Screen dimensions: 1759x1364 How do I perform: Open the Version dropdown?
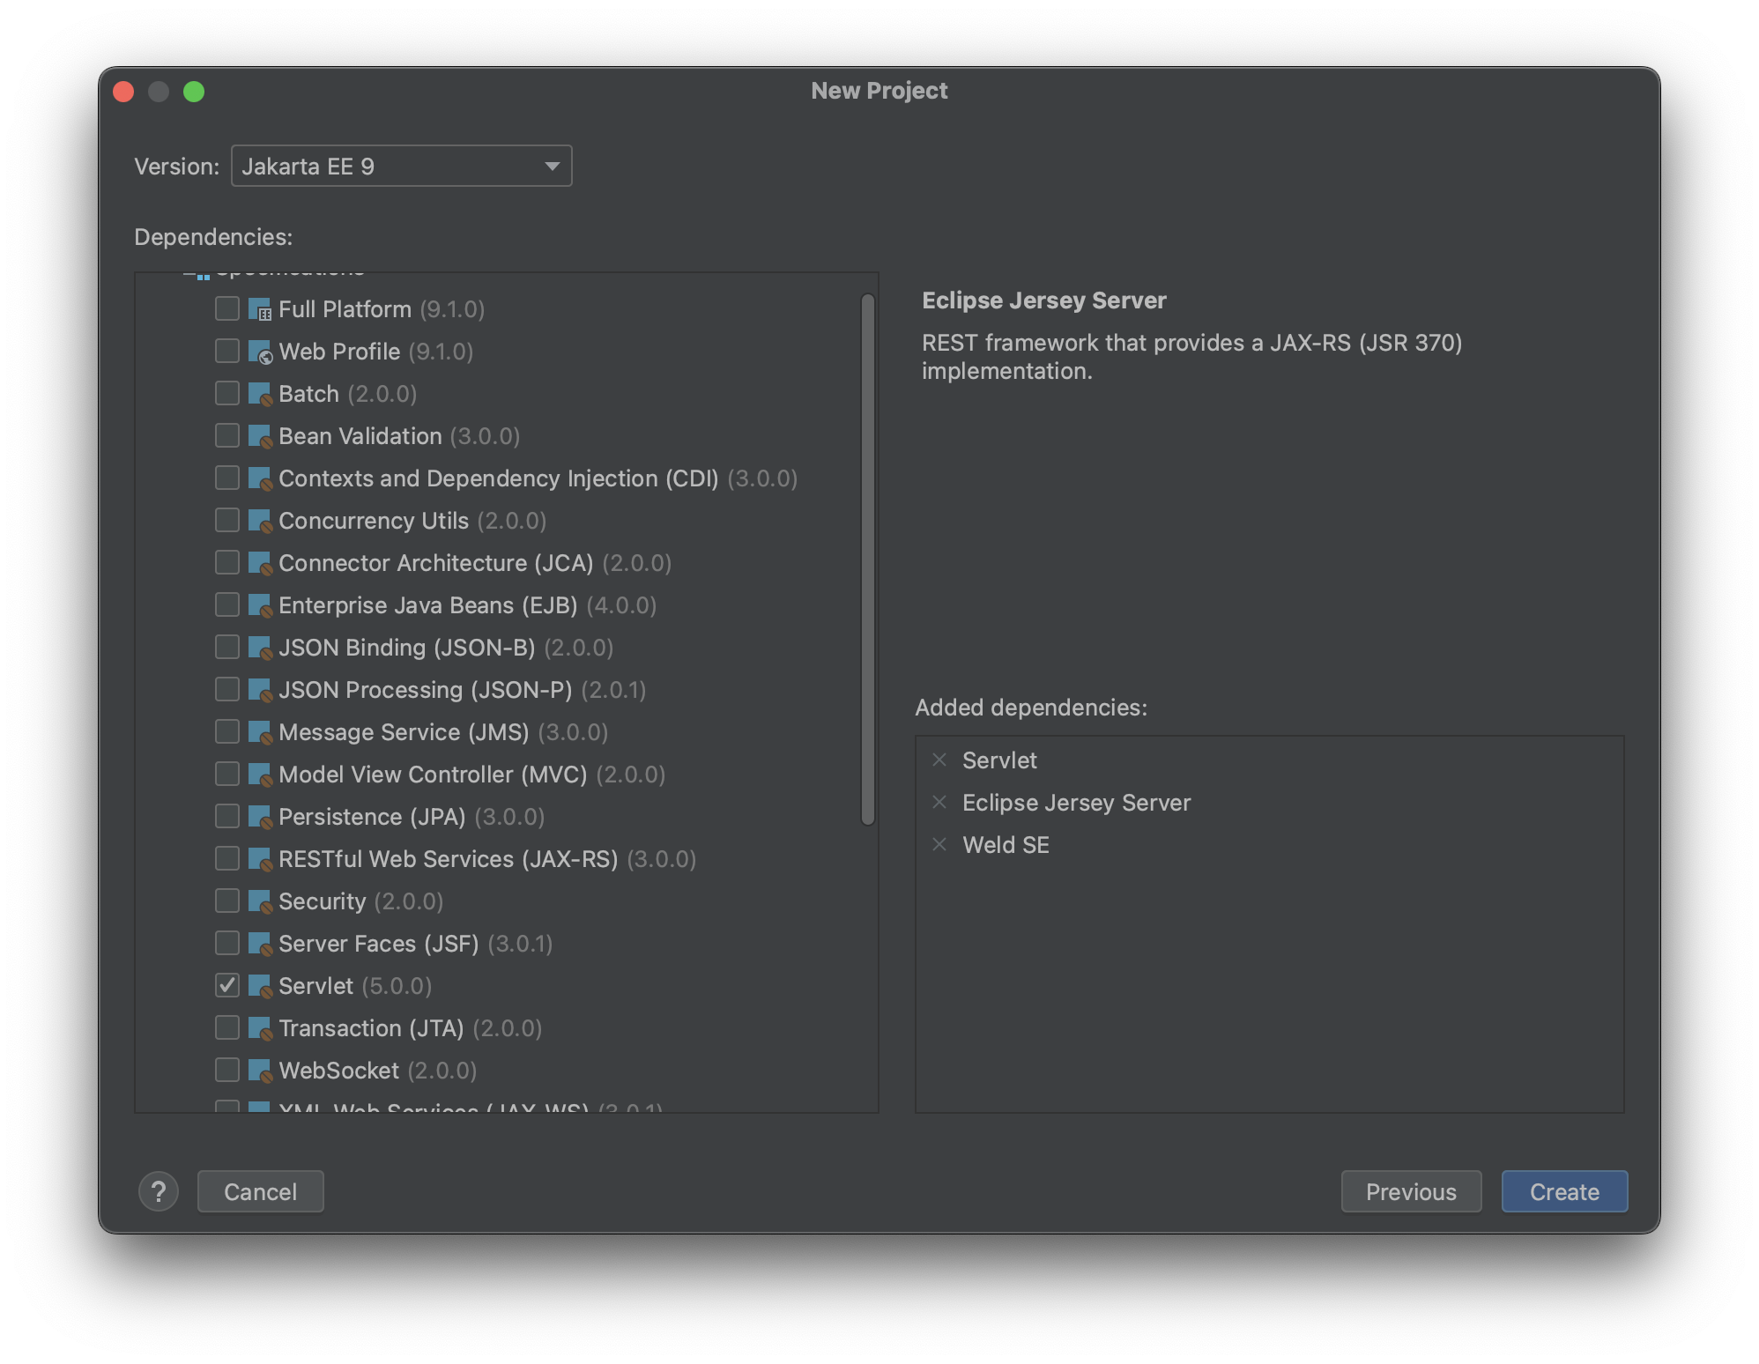coord(401,167)
